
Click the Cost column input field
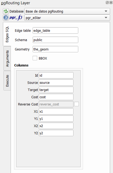(x=56, y=97)
